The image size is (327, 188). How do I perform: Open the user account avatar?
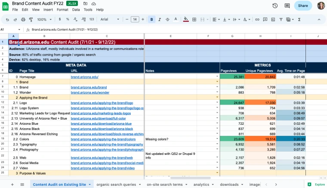point(321,6)
